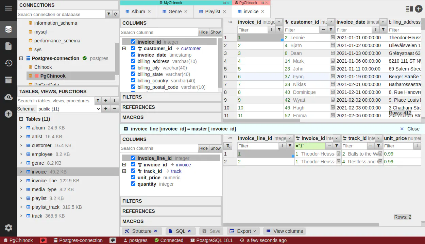This screenshot has height=244, width=425.
Task: Refresh the connections list
Action: click(116, 14)
